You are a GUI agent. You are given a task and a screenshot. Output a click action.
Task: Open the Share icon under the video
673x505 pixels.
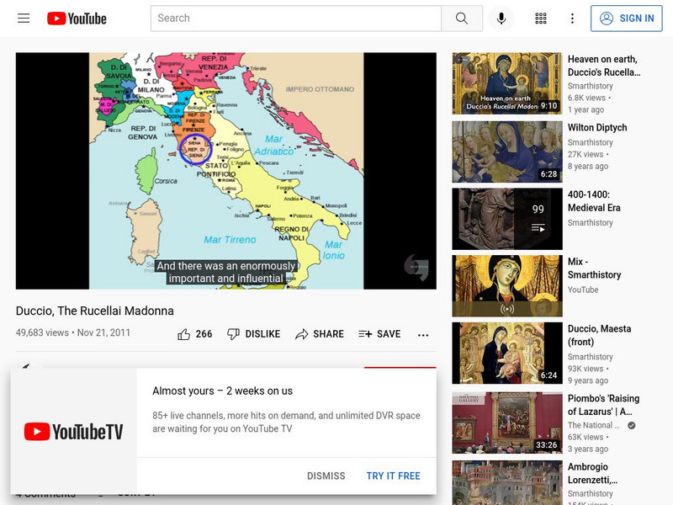300,333
